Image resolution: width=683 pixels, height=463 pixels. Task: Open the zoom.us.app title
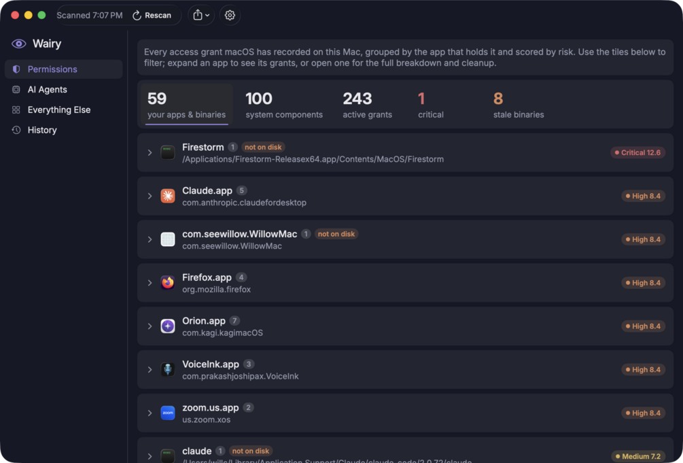[x=211, y=408]
